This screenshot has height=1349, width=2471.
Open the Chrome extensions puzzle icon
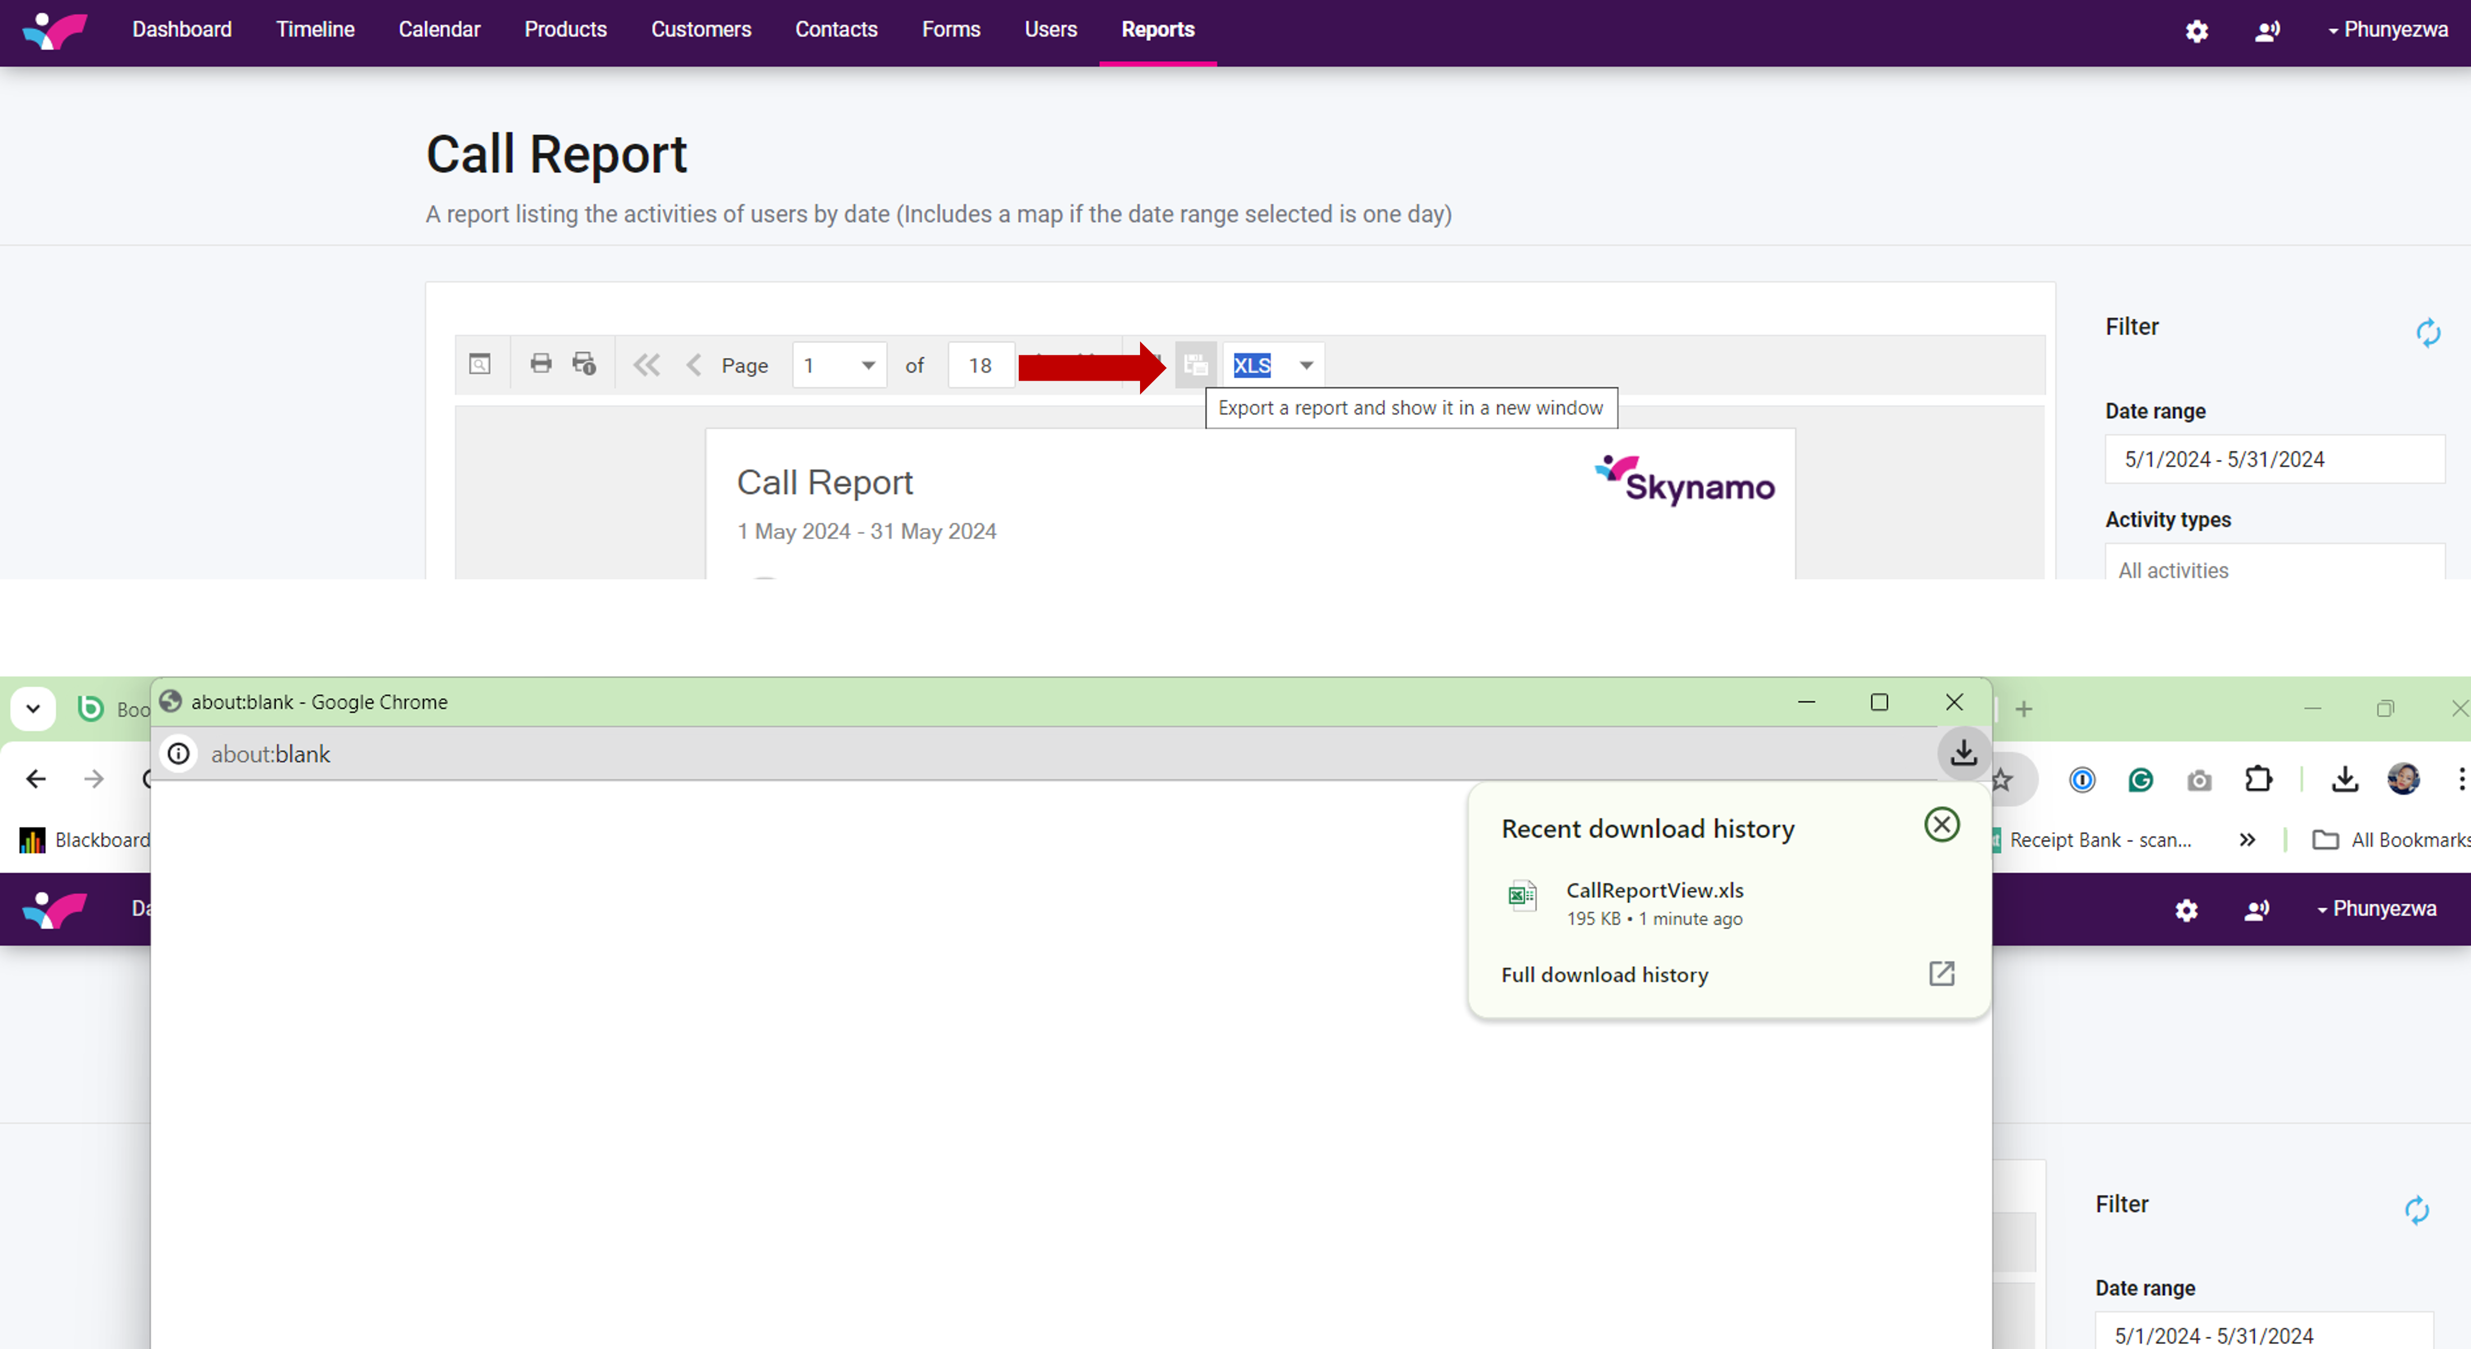[2258, 780]
